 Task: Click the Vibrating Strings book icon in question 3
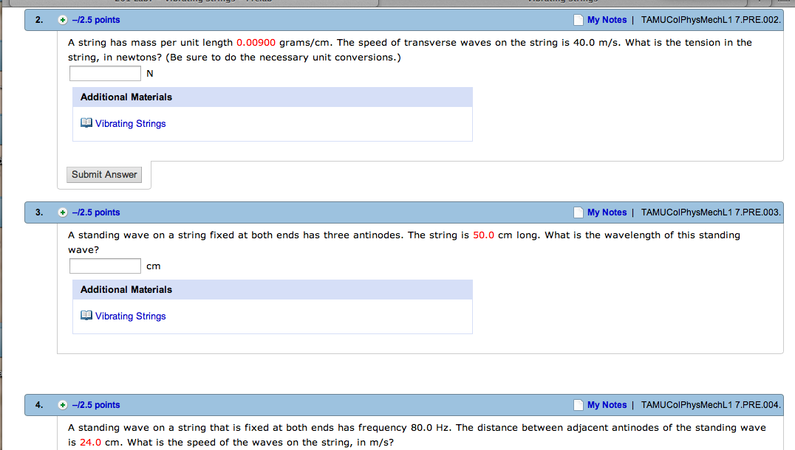click(86, 315)
